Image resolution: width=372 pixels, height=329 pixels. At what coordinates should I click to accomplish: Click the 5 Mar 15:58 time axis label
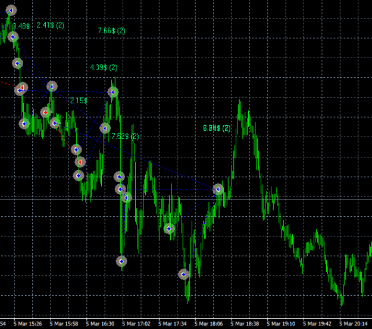coord(64,324)
